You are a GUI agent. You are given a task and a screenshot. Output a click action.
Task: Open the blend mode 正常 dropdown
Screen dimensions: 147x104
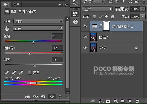tap(97, 9)
